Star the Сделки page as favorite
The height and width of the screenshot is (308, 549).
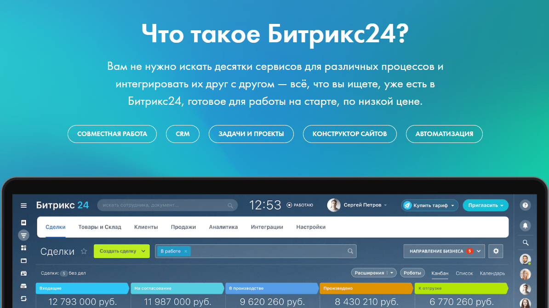click(x=84, y=251)
